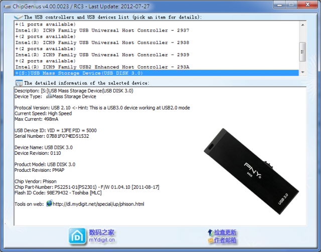Click the Serial Number 07B81F074ED51532 line
This screenshot has height=252, width=321.
52,136
